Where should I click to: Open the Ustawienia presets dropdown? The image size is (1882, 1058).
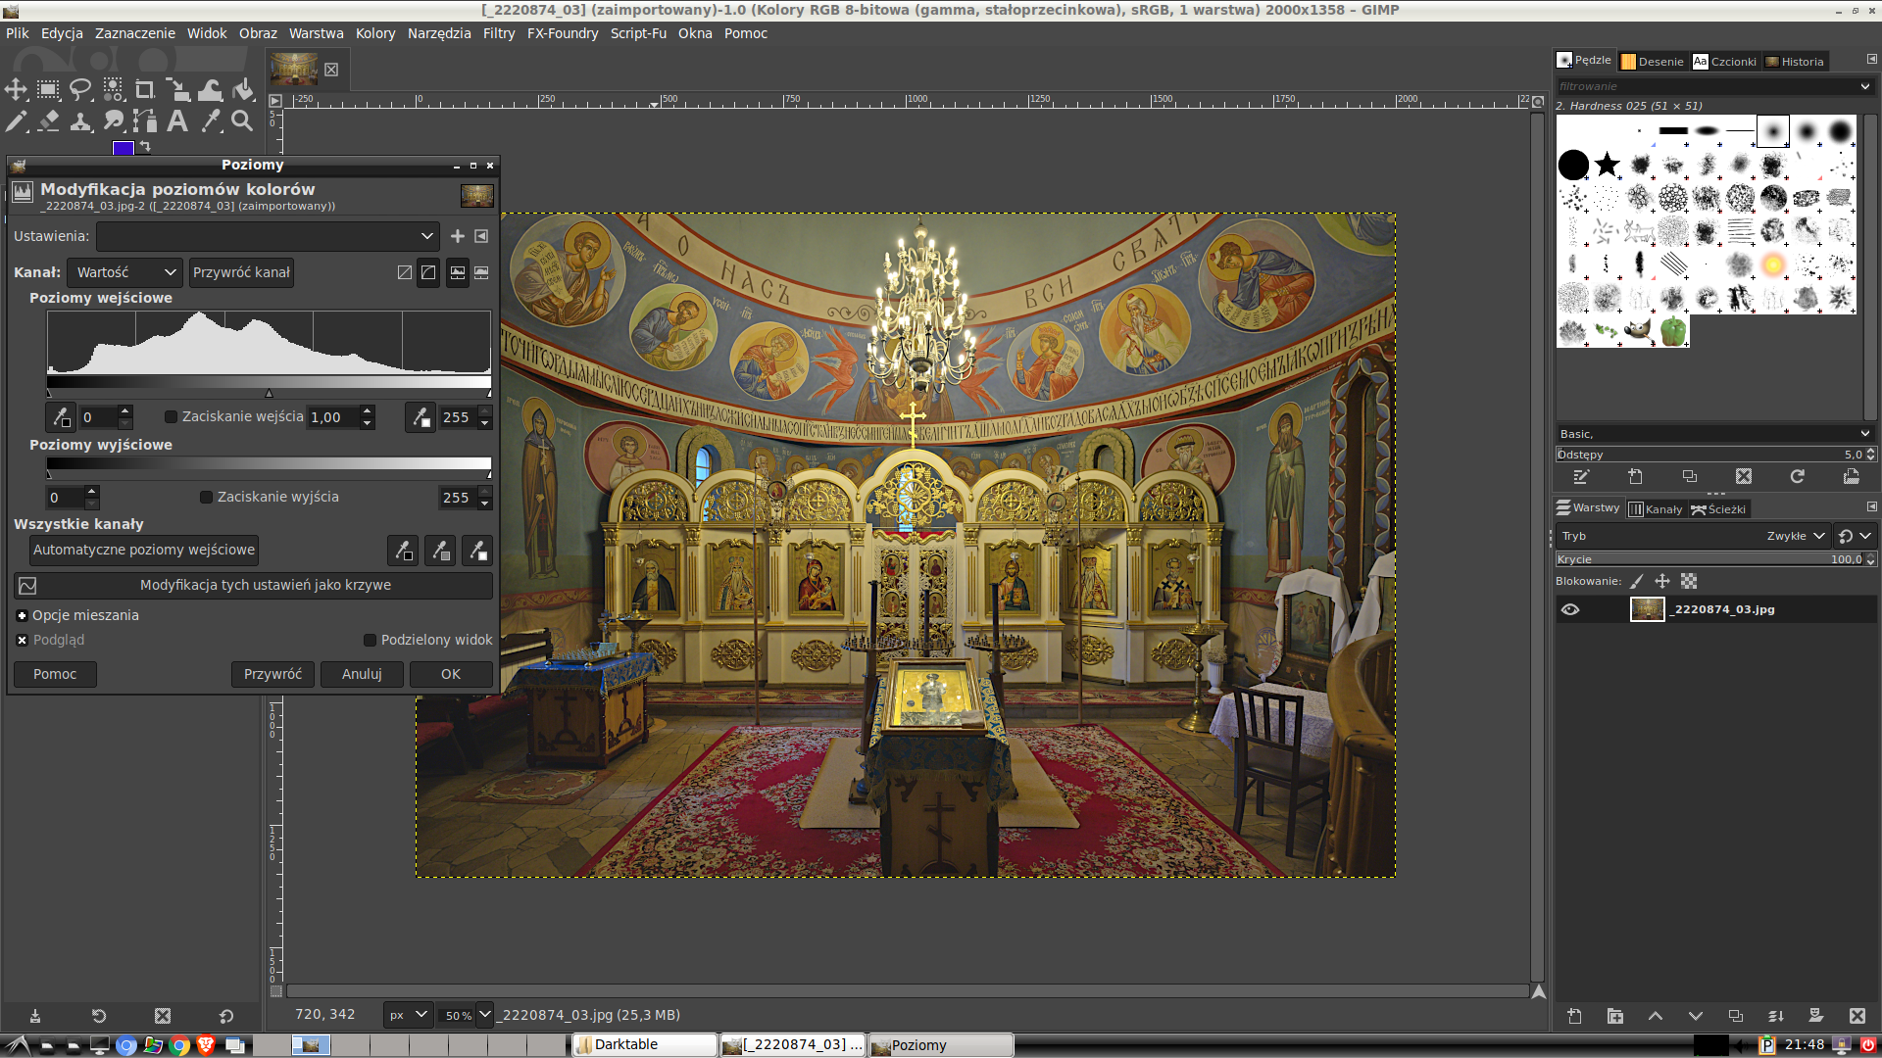pyautogui.click(x=267, y=236)
